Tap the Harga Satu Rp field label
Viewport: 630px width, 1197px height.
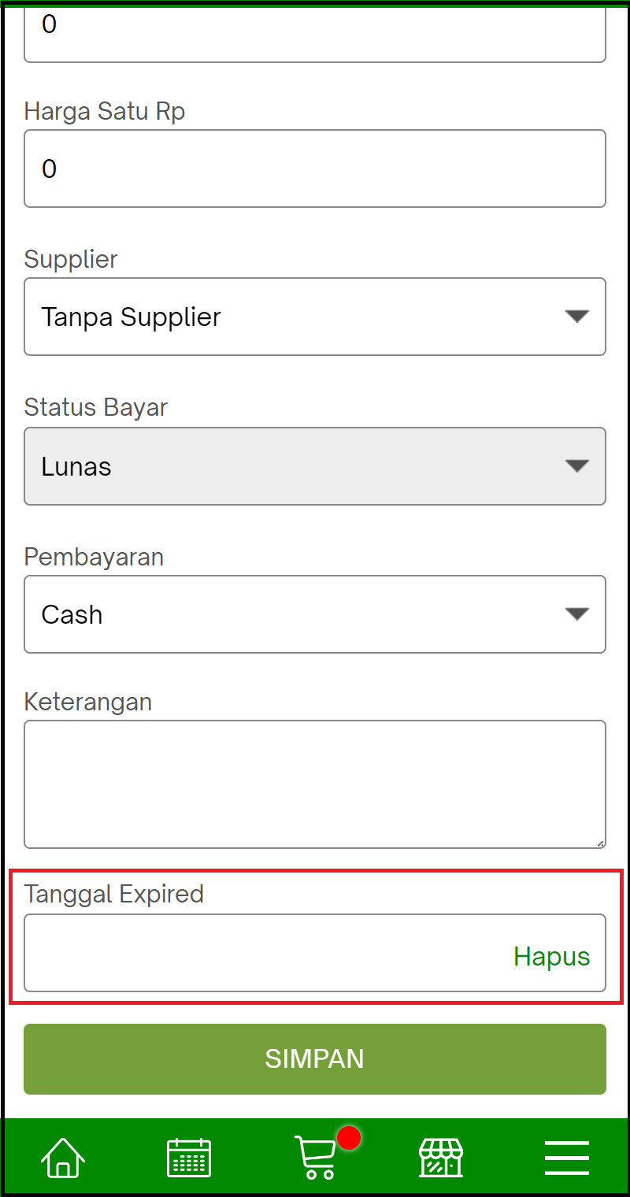tap(105, 111)
